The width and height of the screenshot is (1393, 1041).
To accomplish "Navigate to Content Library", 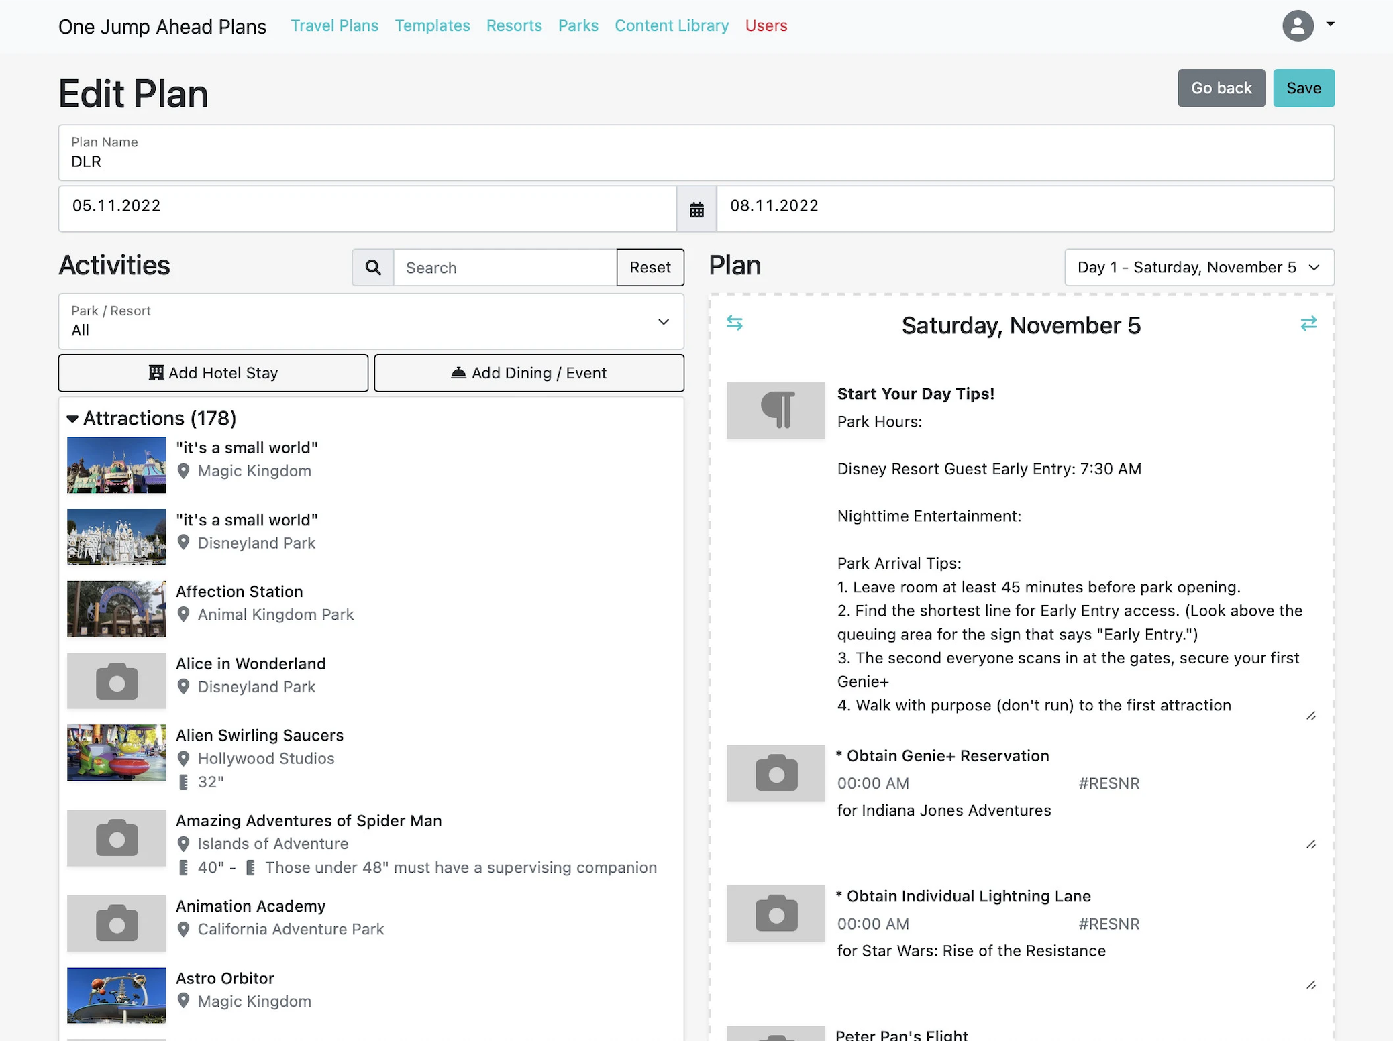I will (671, 25).
